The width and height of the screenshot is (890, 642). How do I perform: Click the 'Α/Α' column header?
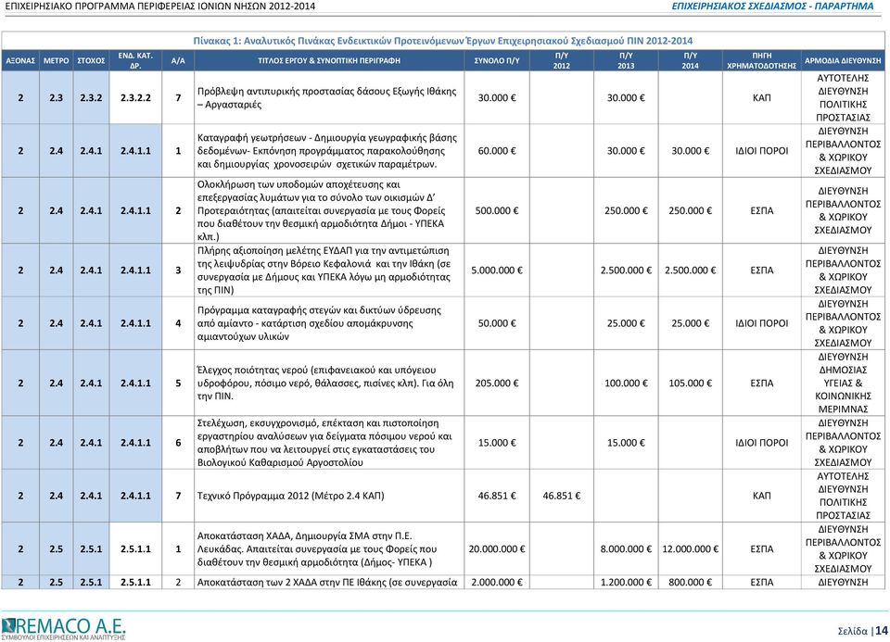point(178,61)
